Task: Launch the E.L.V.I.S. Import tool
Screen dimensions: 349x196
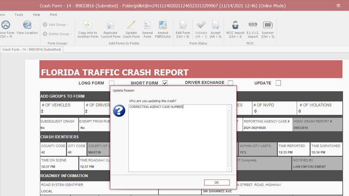Action: coord(253,25)
